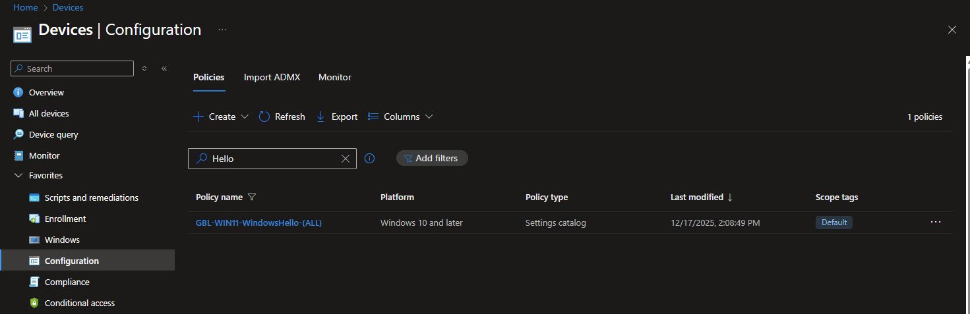Clear the Hello search text

pyautogui.click(x=346, y=159)
